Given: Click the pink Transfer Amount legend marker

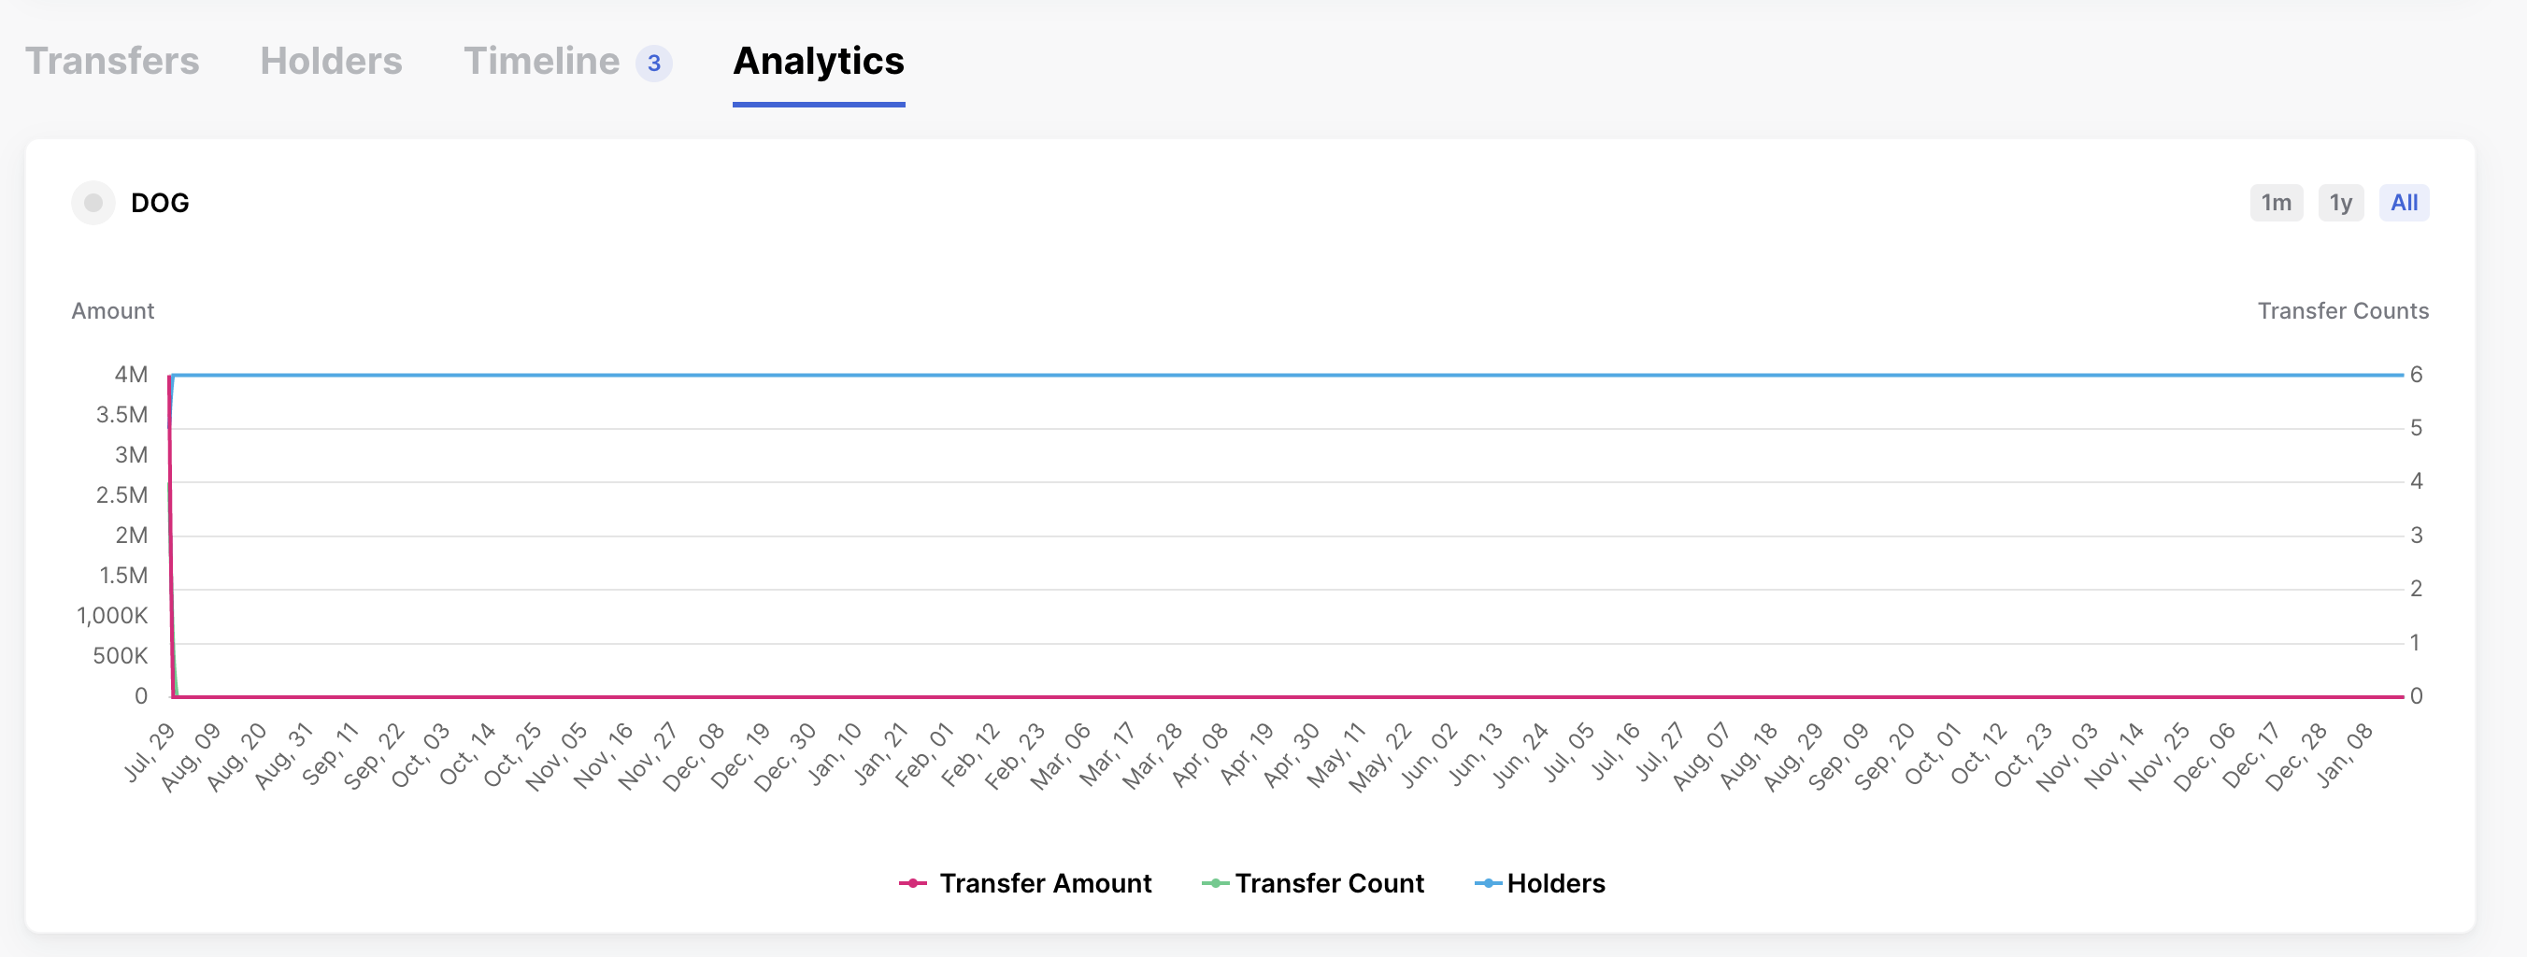Looking at the screenshot, I should (912, 882).
